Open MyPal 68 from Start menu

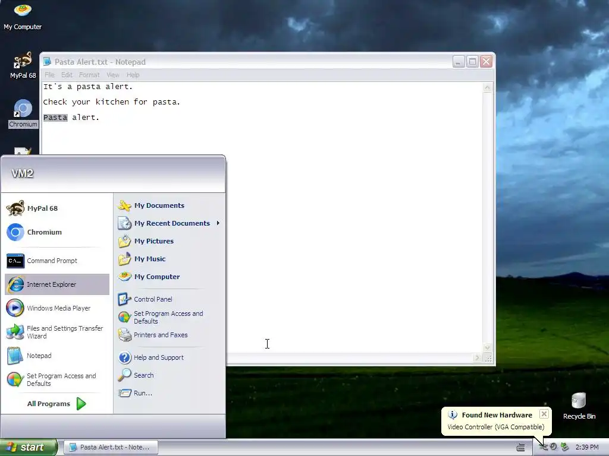point(56,208)
